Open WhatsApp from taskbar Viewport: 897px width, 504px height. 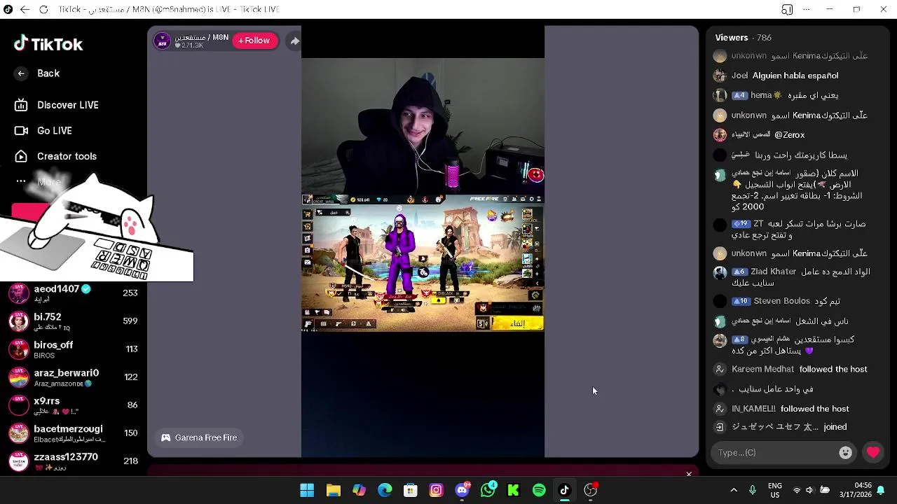point(488,490)
